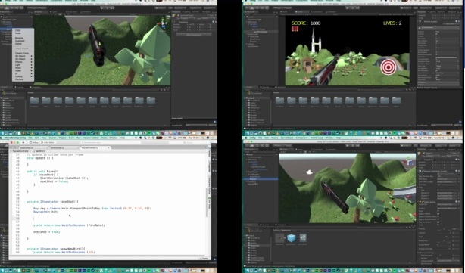465x273 pixels.
Task: Open the Raycast Controller component gear menu
Action: tap(459, 171)
